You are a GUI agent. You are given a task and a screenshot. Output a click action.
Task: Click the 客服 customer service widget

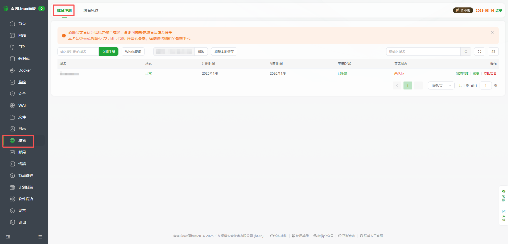coord(504,196)
